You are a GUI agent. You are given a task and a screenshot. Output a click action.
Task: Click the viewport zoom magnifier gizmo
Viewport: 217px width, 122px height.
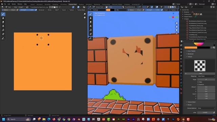point(177,23)
